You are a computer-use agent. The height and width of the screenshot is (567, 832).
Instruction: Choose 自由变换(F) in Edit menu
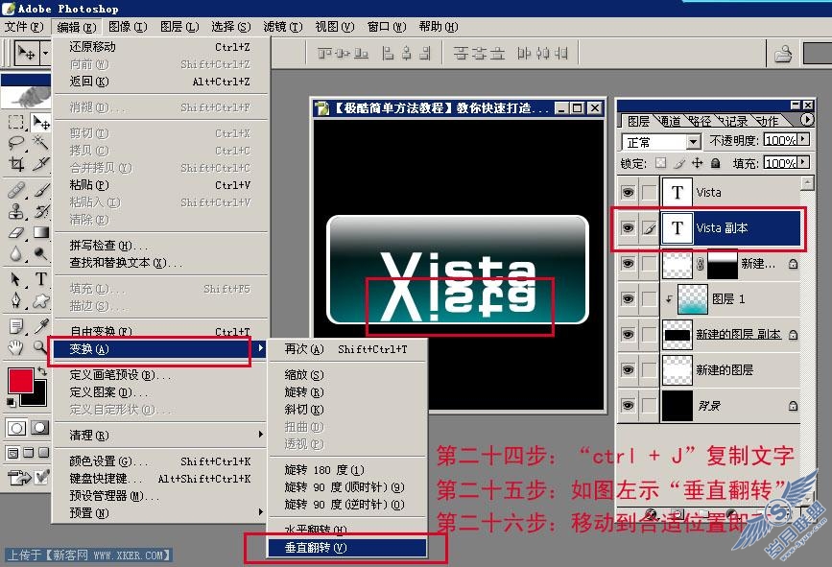(161, 332)
